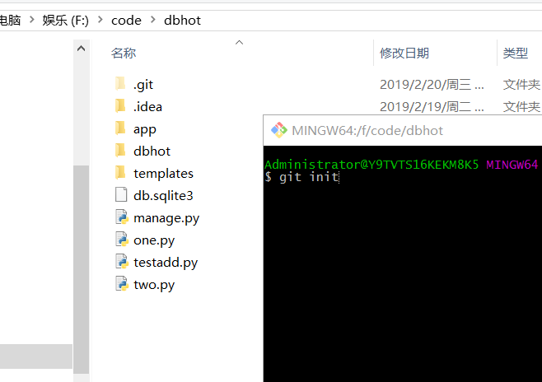Sort by 名称 column header
Viewport: 542px width, 382px height.
click(x=124, y=54)
